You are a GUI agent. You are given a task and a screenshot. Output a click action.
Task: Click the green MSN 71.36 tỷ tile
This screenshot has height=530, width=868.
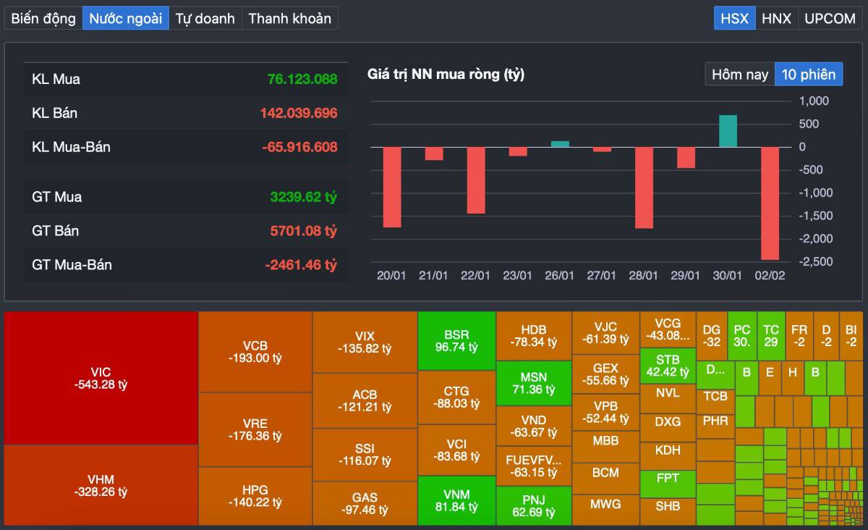pos(534,383)
